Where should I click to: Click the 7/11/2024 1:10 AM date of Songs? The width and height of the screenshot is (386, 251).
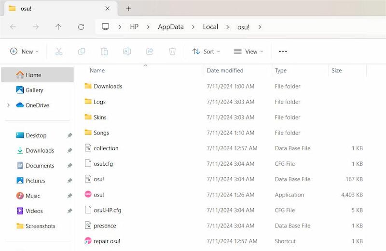(x=231, y=133)
